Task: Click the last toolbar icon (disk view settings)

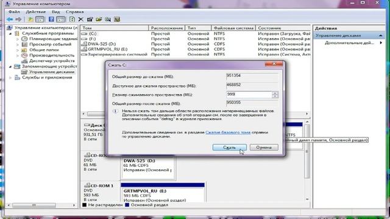Action: click(x=117, y=19)
